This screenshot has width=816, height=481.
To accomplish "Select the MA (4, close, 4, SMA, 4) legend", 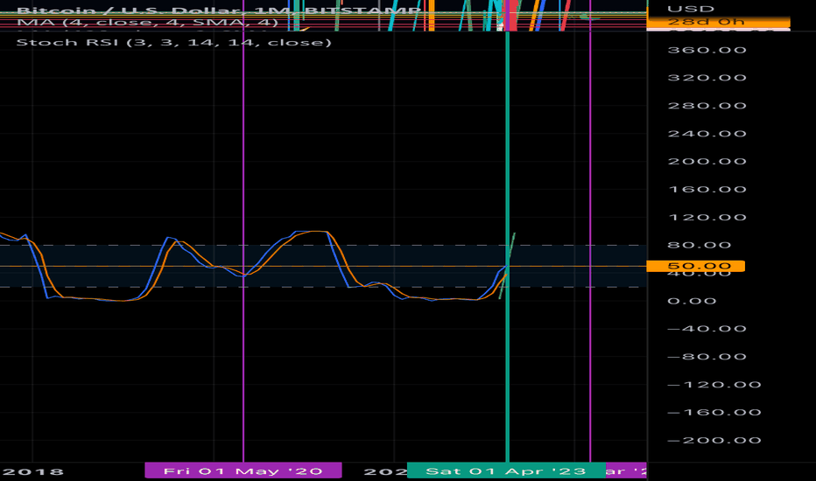I will tap(147, 23).
